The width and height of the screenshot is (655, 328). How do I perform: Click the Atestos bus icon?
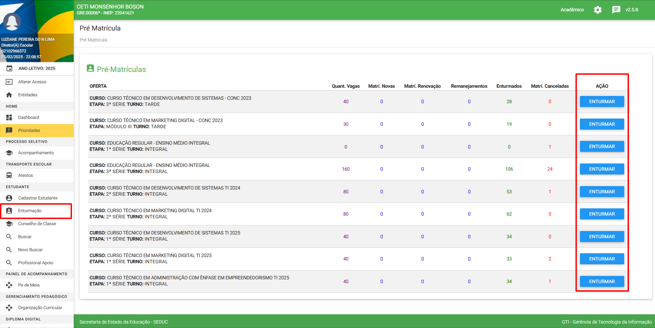click(9, 175)
